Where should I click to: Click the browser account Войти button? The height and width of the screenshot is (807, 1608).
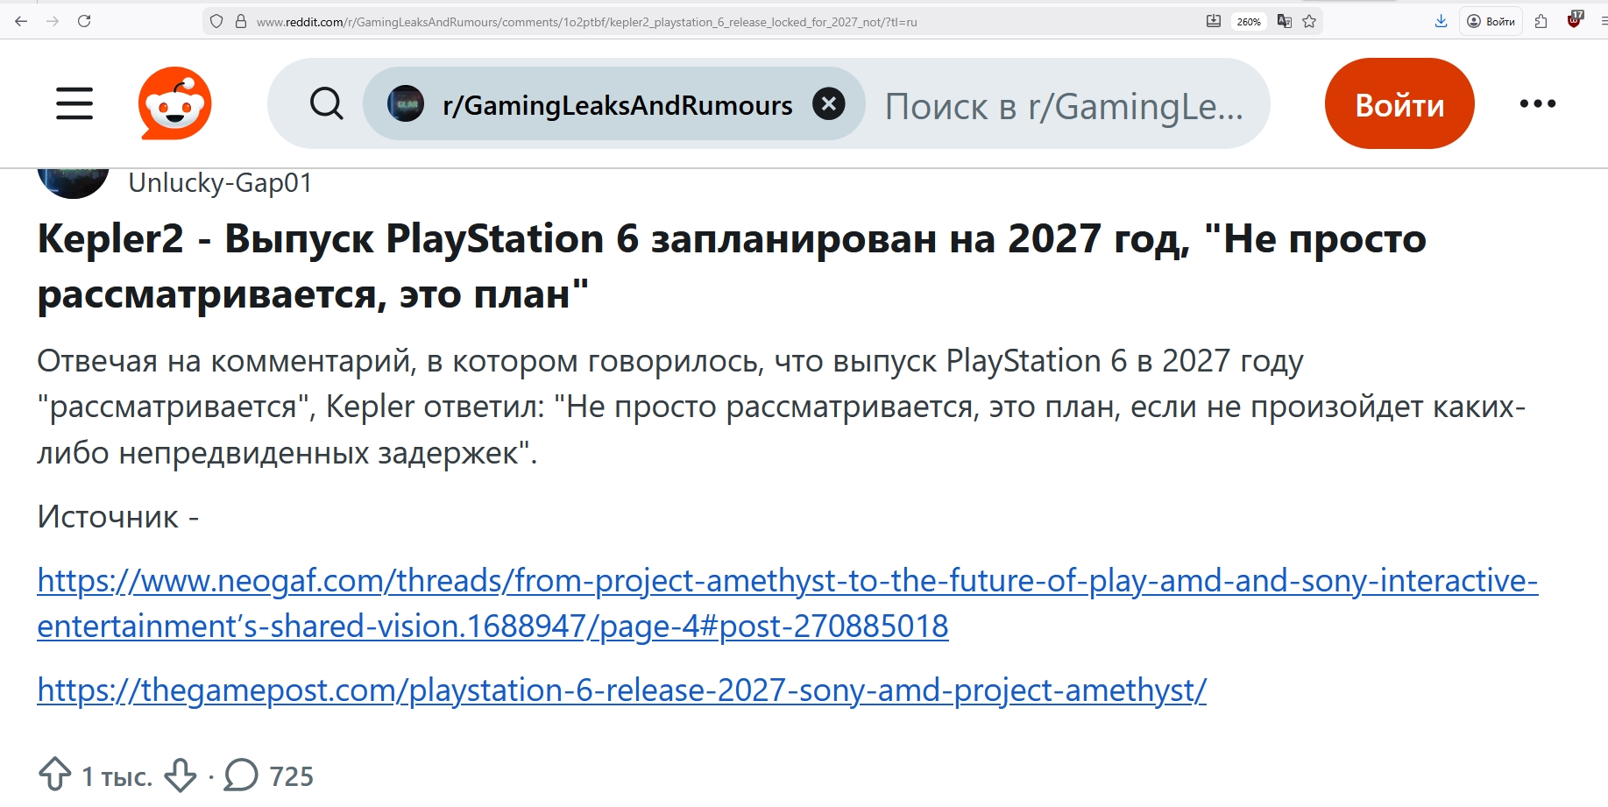click(x=1491, y=21)
